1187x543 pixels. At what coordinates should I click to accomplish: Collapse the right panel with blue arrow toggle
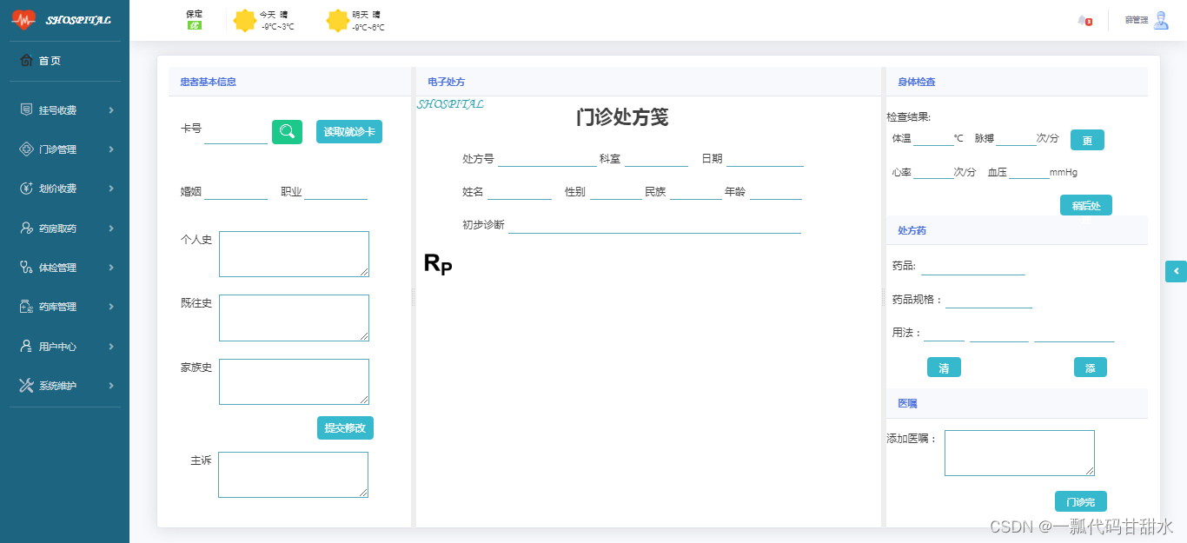[x=1176, y=271]
